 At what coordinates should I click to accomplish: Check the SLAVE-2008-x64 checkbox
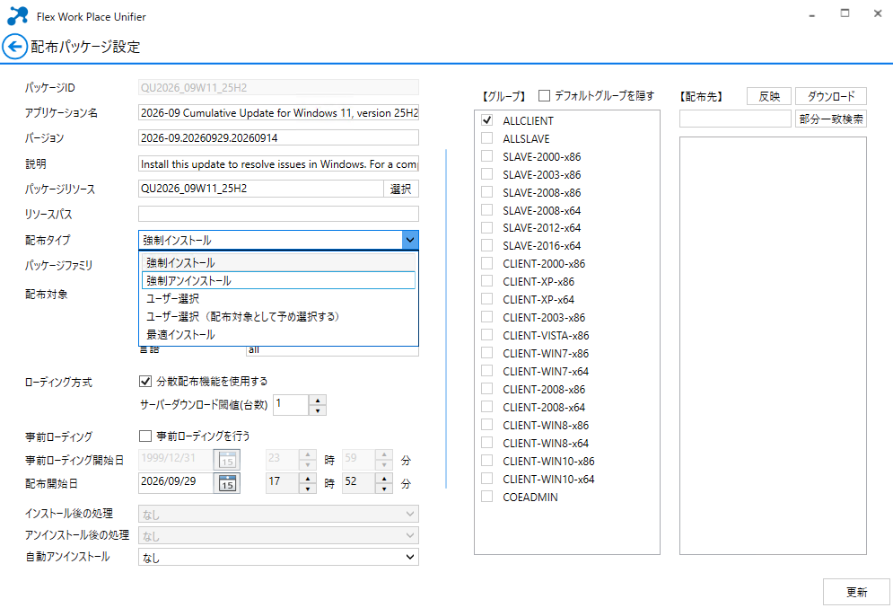(x=487, y=210)
